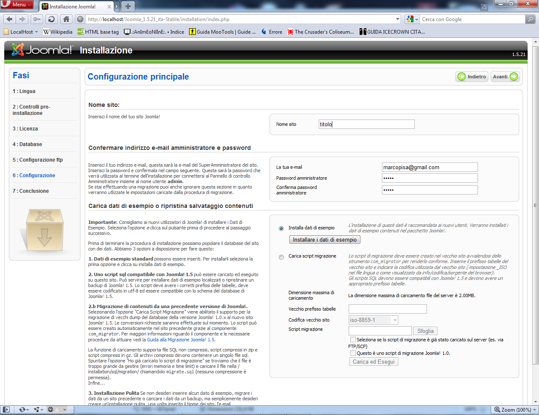Click the Opera Unite icon in status bar
Screen dimensions: 539x415
click(37, 410)
